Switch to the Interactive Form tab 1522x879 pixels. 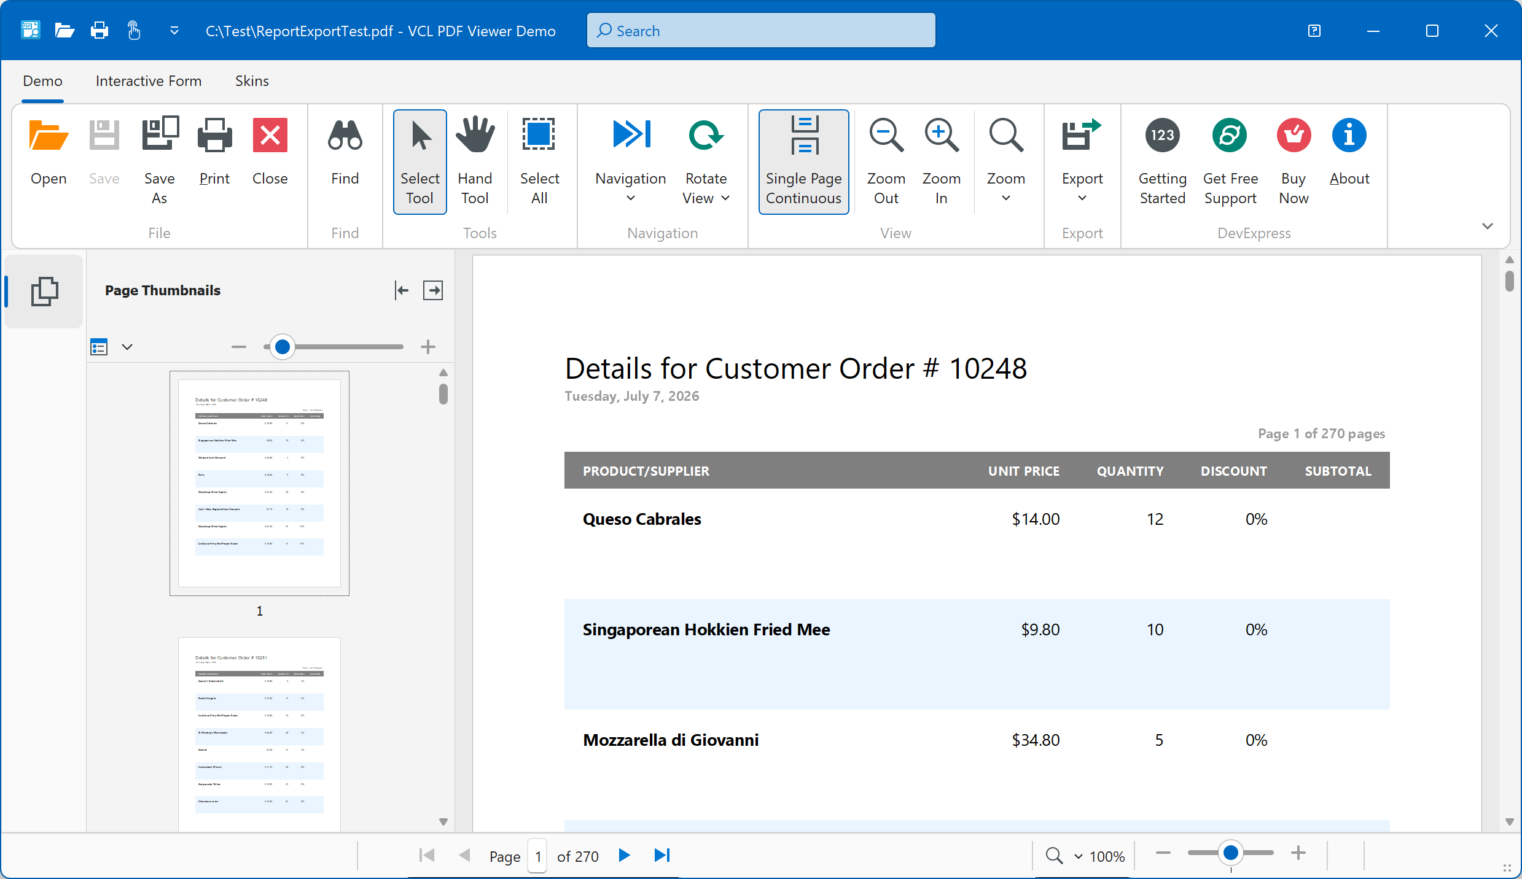pos(149,81)
